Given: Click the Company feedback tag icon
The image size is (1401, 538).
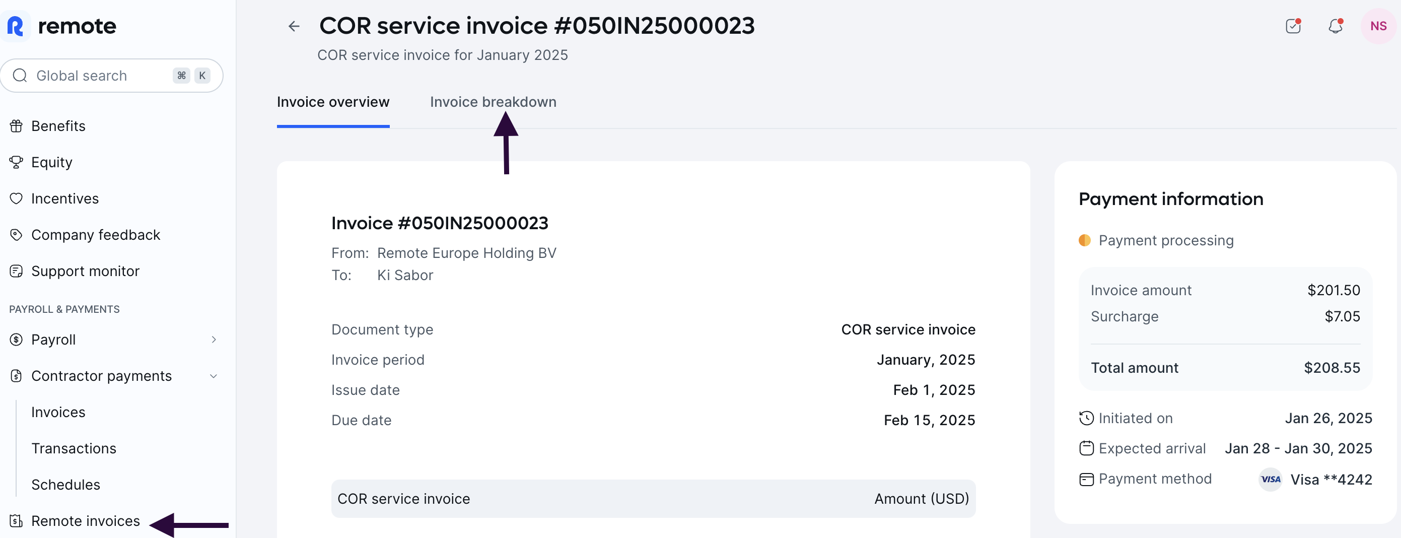Looking at the screenshot, I should point(16,235).
